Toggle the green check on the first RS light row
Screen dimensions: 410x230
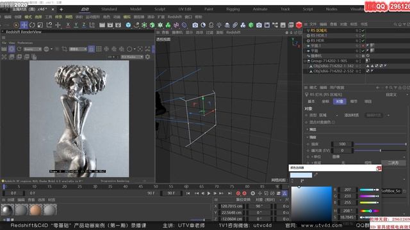coord(363,31)
